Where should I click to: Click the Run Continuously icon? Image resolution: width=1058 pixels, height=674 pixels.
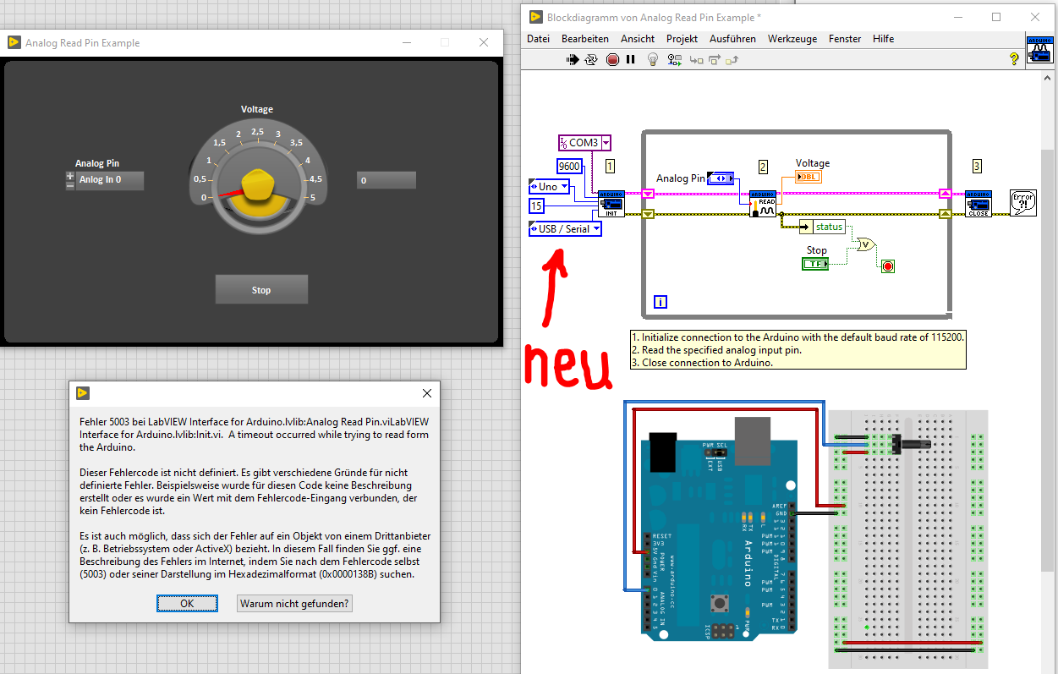[x=591, y=59]
